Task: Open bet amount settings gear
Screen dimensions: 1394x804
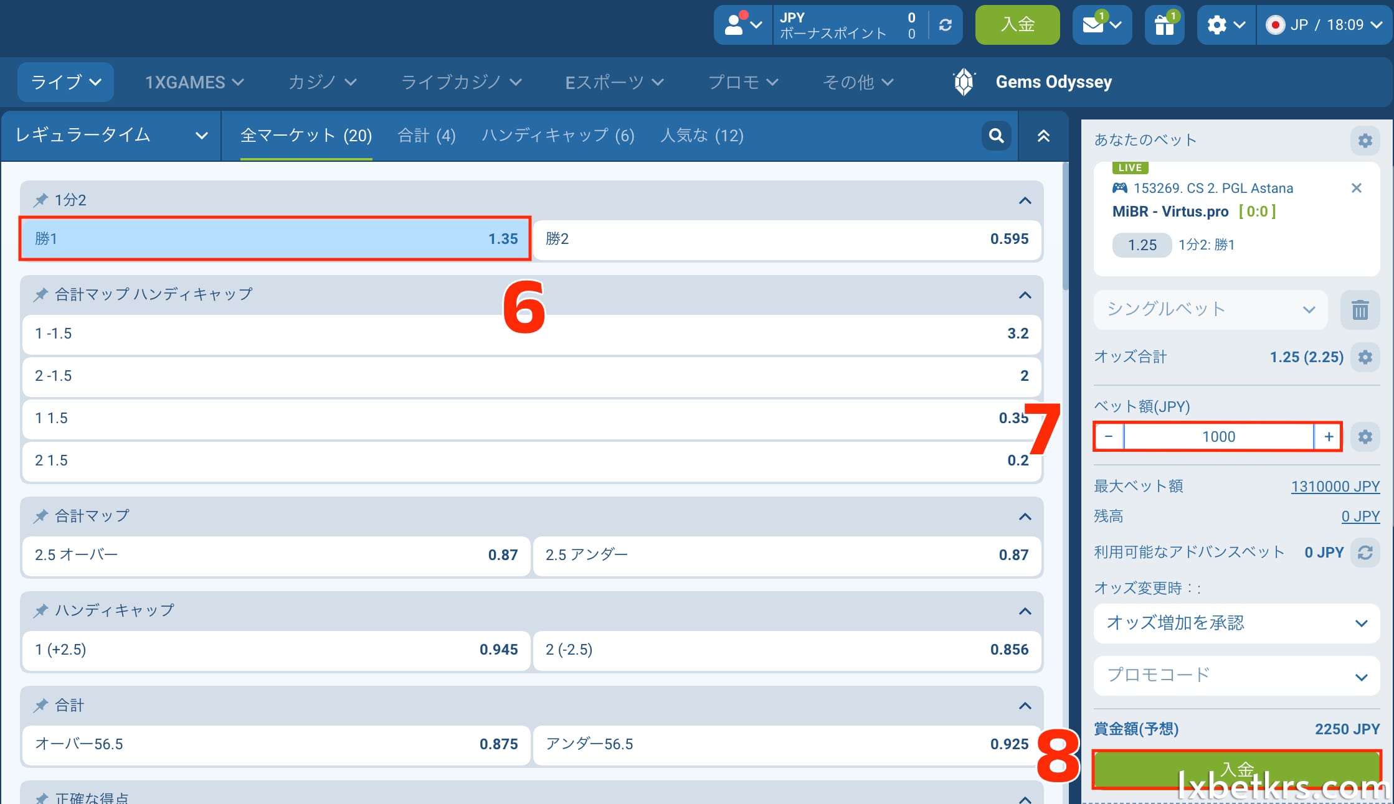Action: (x=1365, y=437)
